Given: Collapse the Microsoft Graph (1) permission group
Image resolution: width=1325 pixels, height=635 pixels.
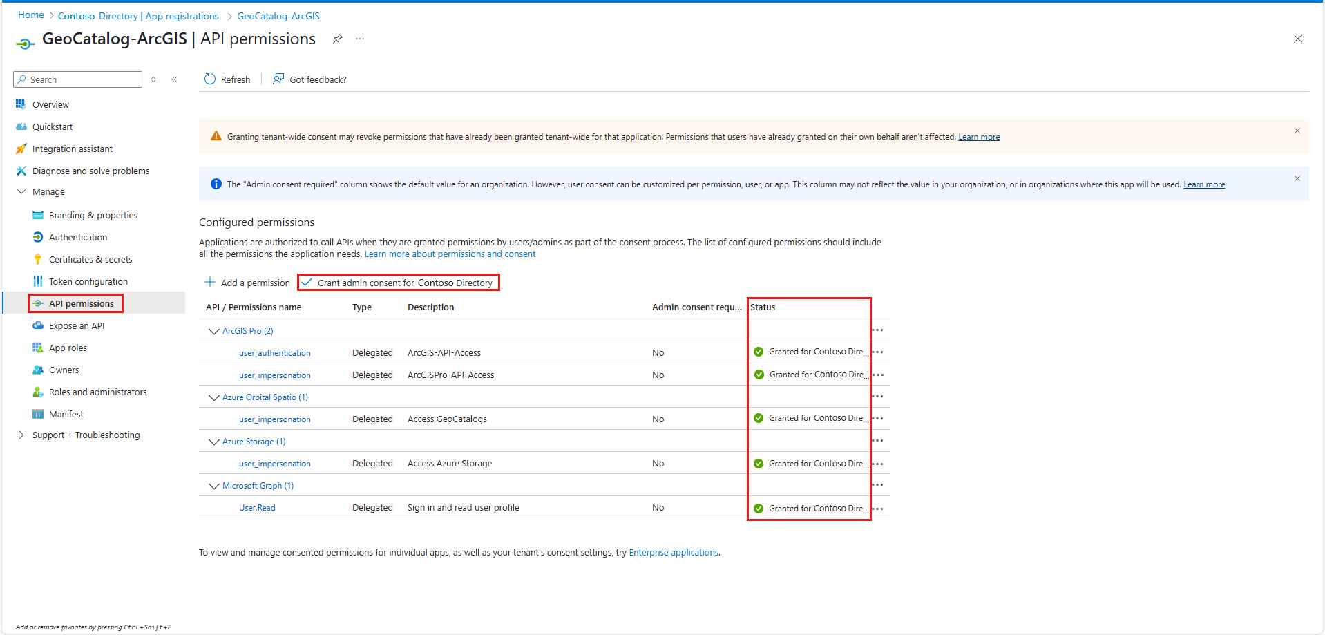Looking at the screenshot, I should [x=214, y=486].
